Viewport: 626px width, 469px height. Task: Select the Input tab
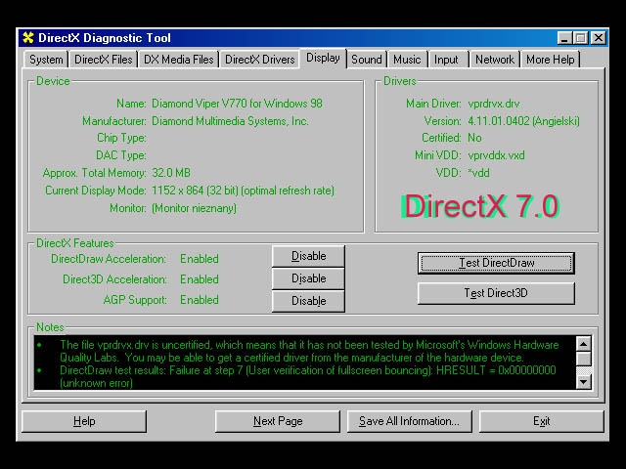(x=446, y=60)
